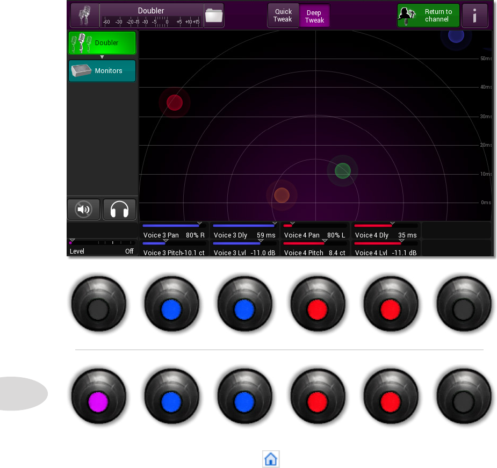Viewport: 497px width, 468px height.
Task: Click the magenta Level knob
Action: point(98,397)
